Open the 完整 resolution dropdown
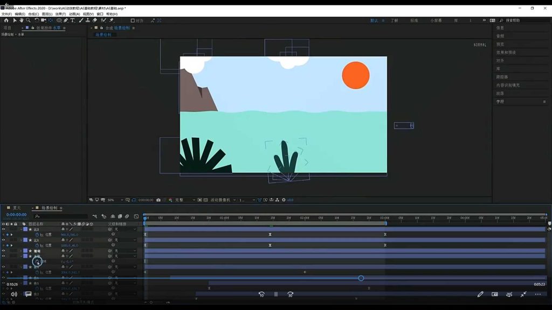This screenshot has width=552, height=310. pos(184,200)
